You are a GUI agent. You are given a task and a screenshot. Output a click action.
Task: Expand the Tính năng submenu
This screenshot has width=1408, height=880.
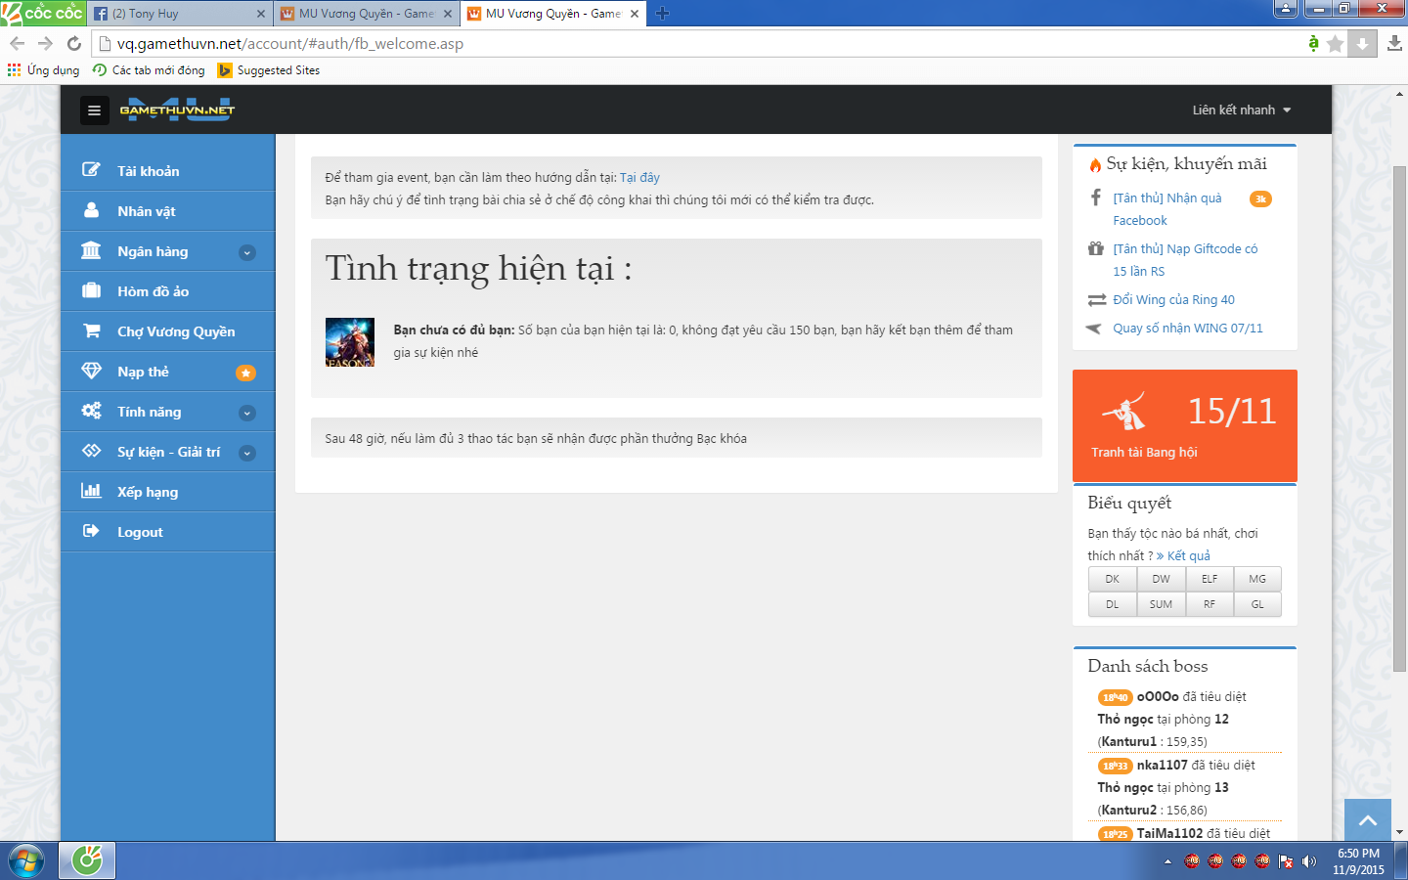coord(247,413)
